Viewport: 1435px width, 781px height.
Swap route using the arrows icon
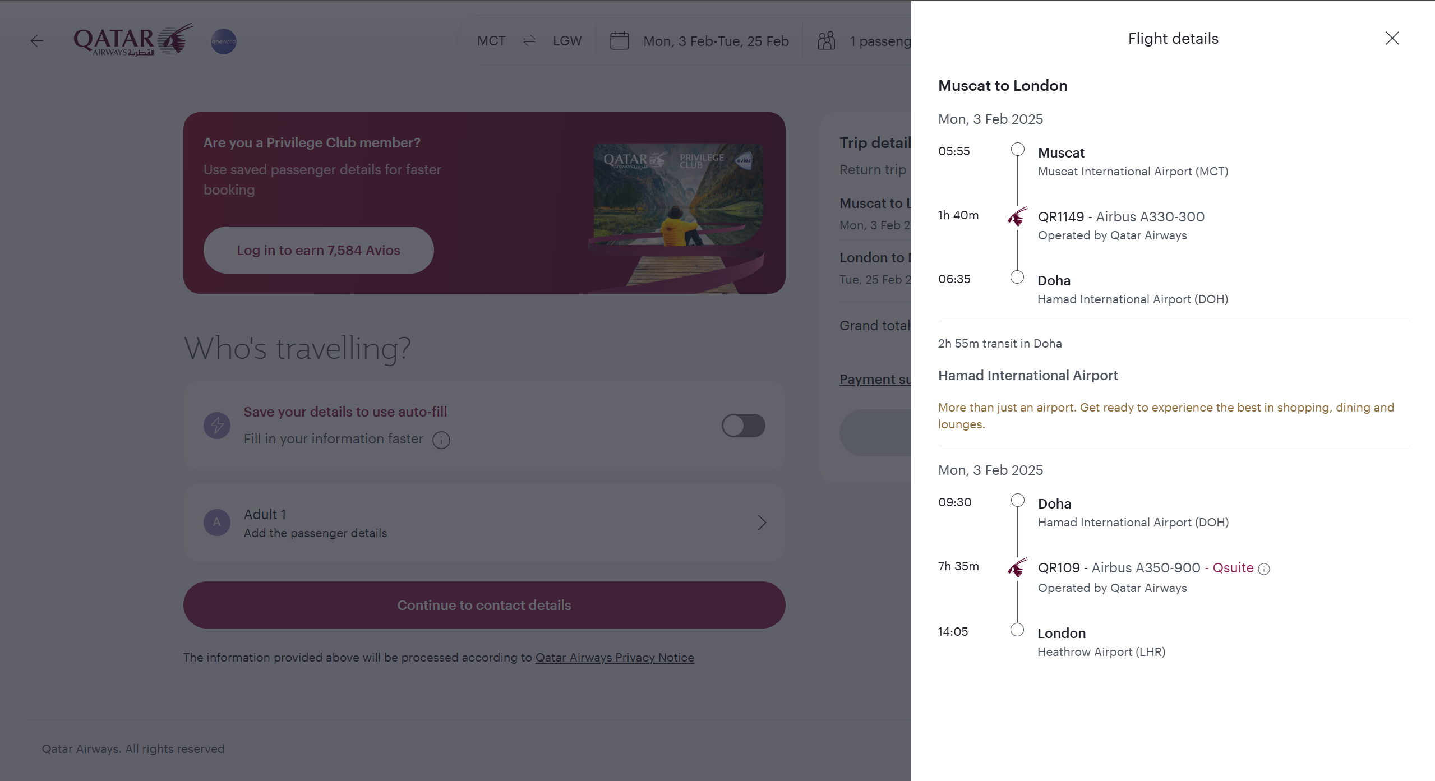pos(529,41)
